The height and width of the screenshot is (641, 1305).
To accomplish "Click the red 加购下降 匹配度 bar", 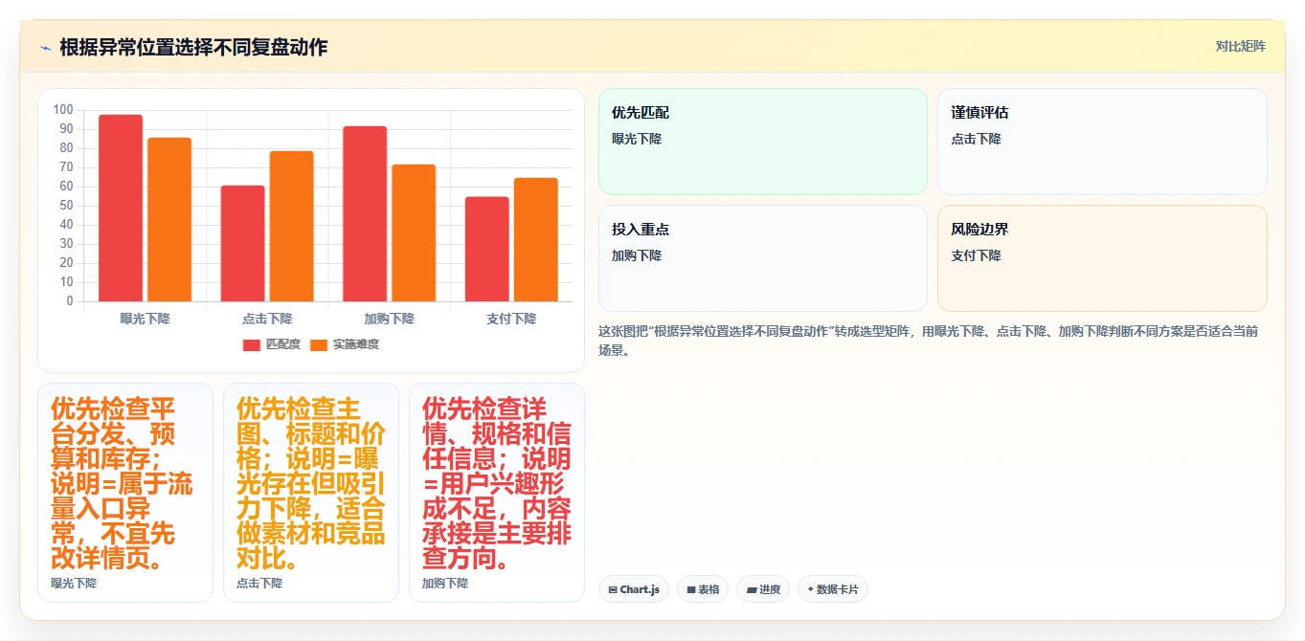I will (365, 214).
